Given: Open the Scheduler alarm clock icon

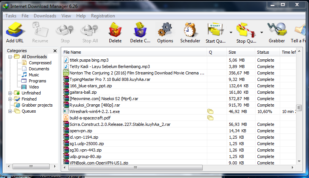Looking at the screenshot, I should point(190,29).
